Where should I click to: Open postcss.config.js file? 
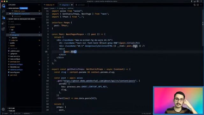tap(24, 65)
